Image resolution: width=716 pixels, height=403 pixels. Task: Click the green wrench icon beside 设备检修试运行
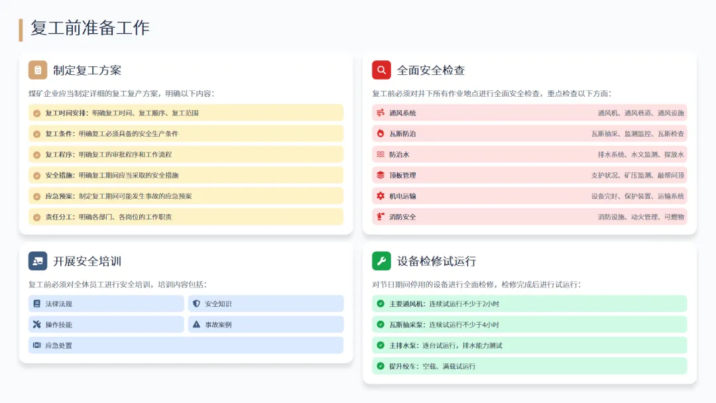click(x=381, y=261)
